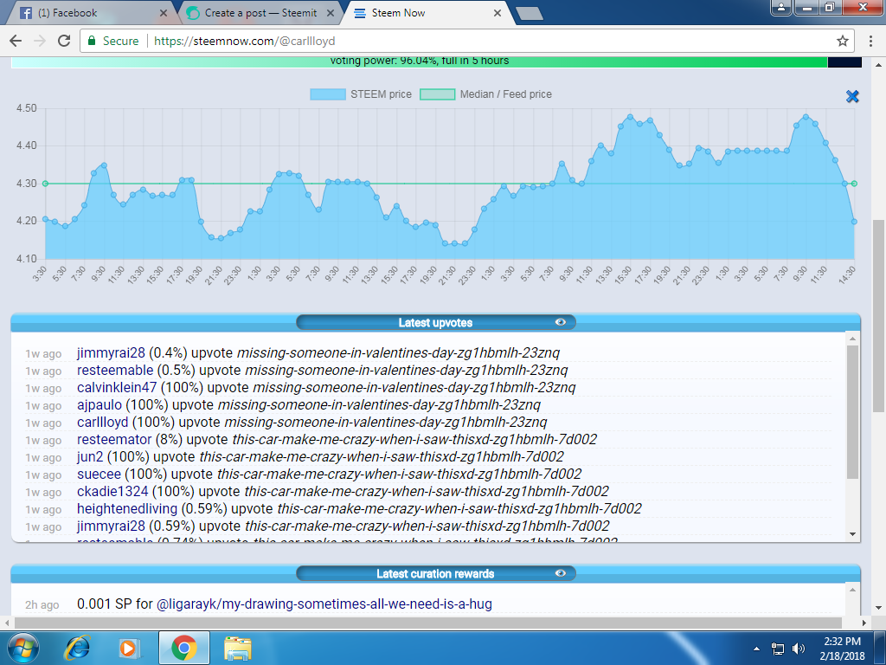Open a new browser tab
Screen dimensions: 886x665
coord(530,13)
